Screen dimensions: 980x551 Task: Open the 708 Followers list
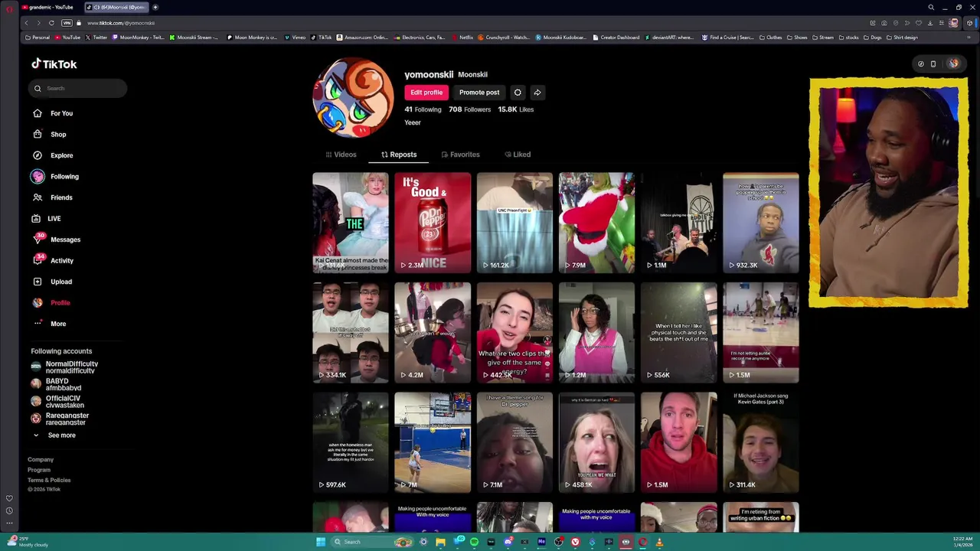tap(469, 109)
